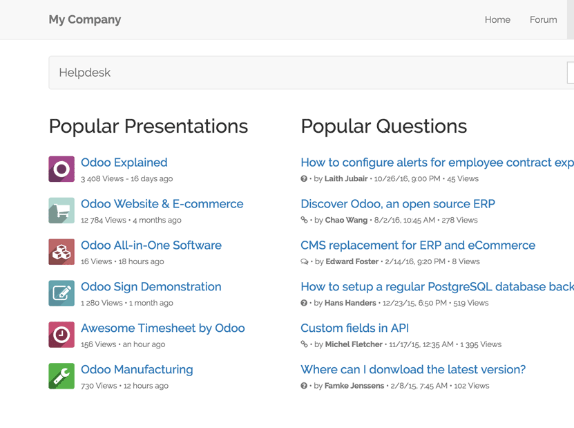This screenshot has width=574, height=428.
Task: Click the shopping cart Website & E-commerce icon
Action: [61, 210]
